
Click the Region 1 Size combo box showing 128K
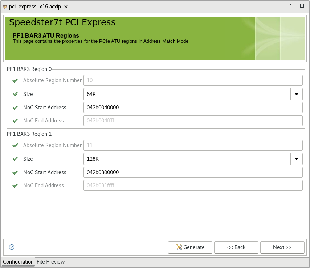[187, 159]
